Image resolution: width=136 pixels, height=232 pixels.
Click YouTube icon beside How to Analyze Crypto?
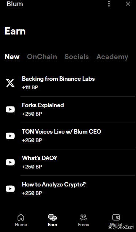10,189
